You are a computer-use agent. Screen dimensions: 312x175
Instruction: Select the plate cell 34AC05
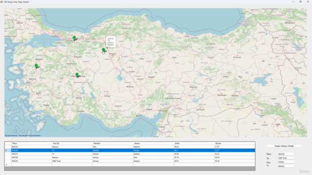click(31, 157)
